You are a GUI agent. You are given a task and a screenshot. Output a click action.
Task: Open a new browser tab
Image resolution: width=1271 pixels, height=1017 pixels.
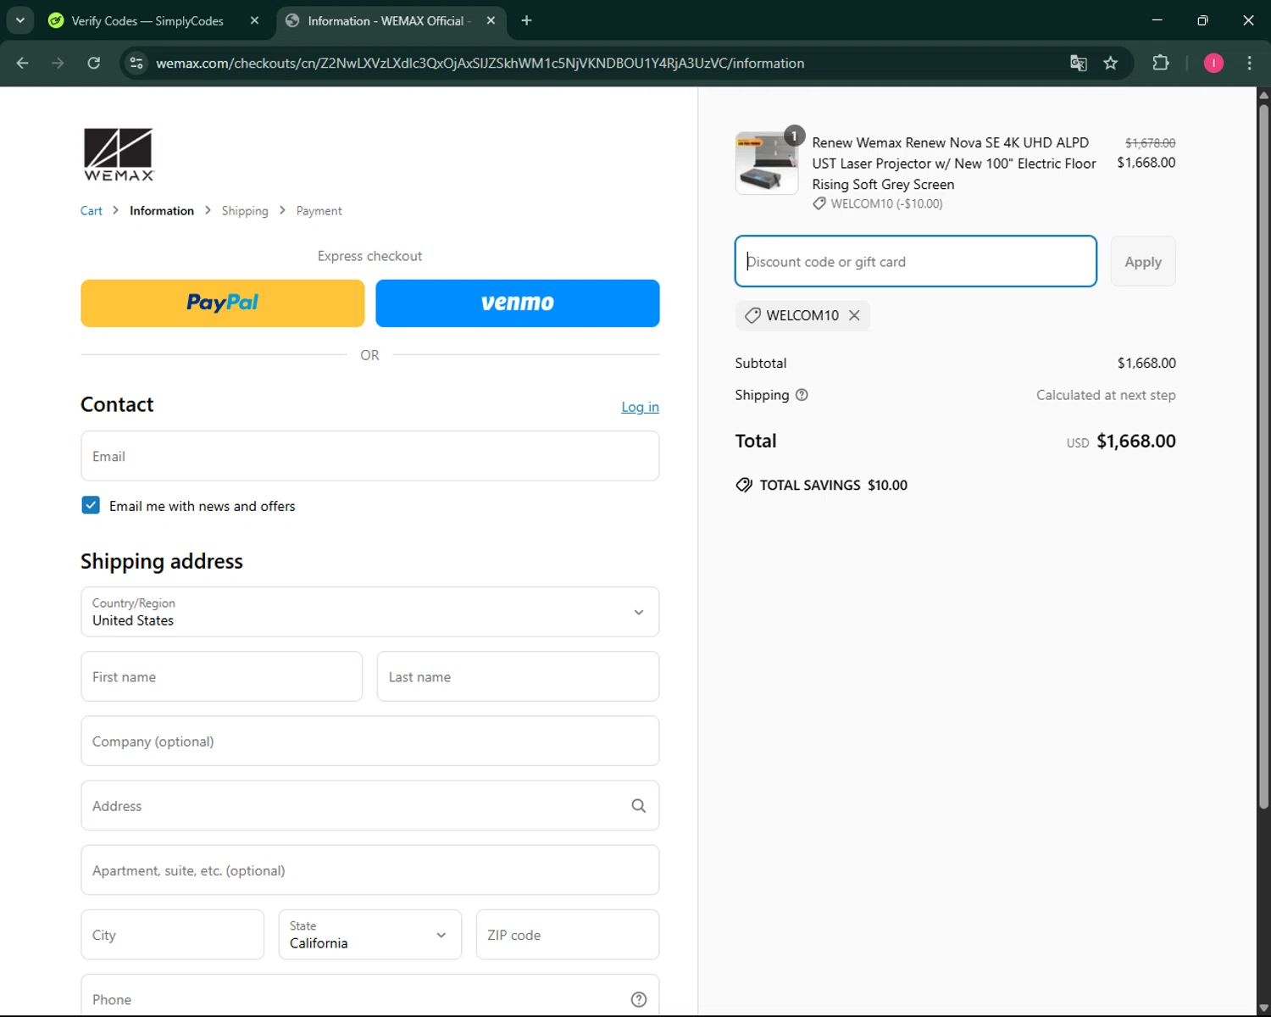(526, 20)
